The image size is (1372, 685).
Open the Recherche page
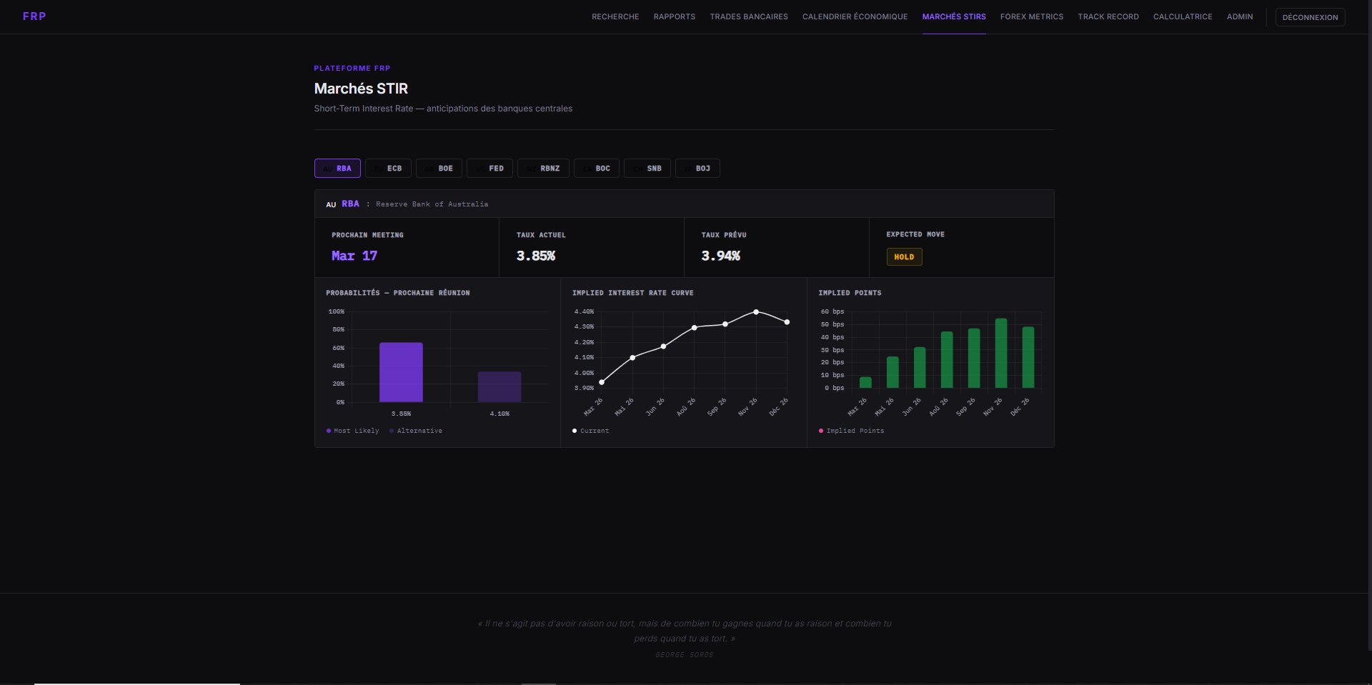tap(615, 16)
